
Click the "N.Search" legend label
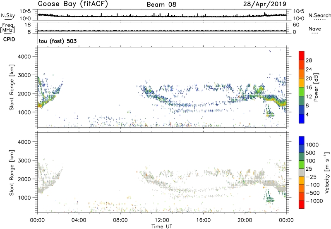tap(319, 15)
